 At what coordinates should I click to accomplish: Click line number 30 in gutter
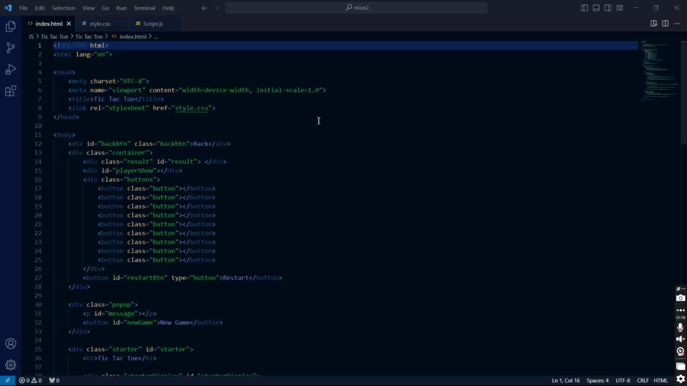[x=38, y=305]
